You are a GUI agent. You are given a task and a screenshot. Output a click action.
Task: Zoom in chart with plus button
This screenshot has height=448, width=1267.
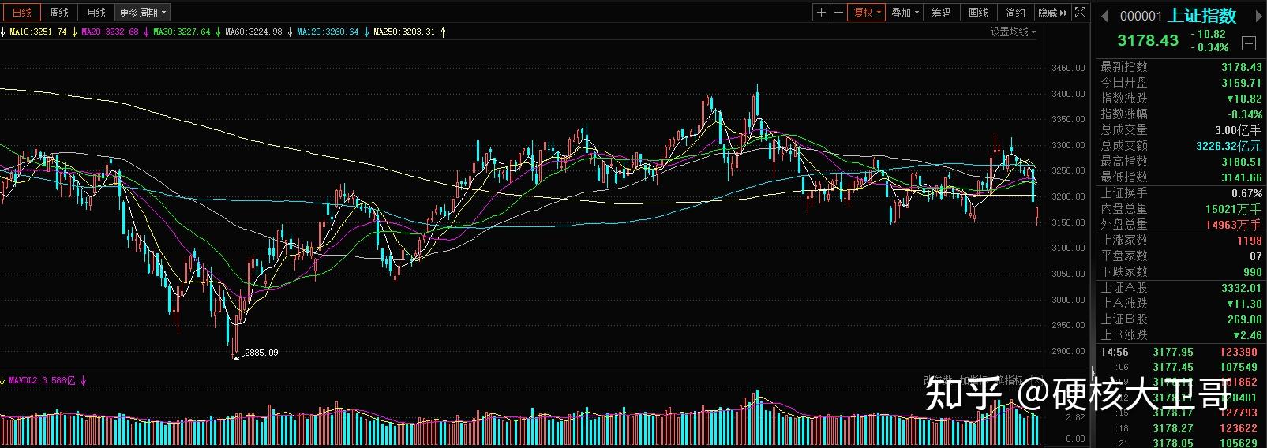pyautogui.click(x=821, y=13)
